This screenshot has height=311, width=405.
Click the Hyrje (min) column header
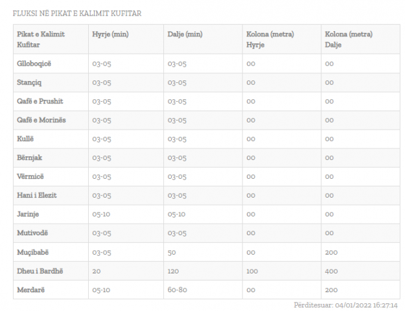coord(110,34)
